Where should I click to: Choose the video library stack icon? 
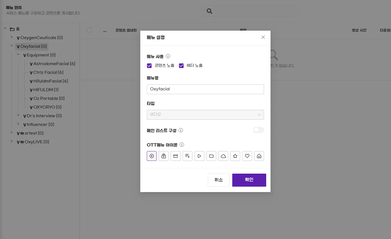pyautogui.click(x=164, y=156)
